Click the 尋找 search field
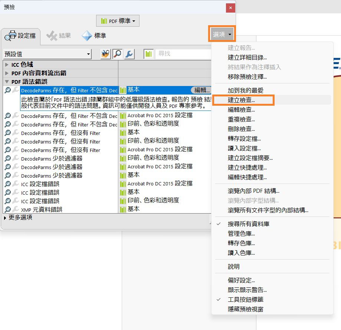 click(183, 54)
